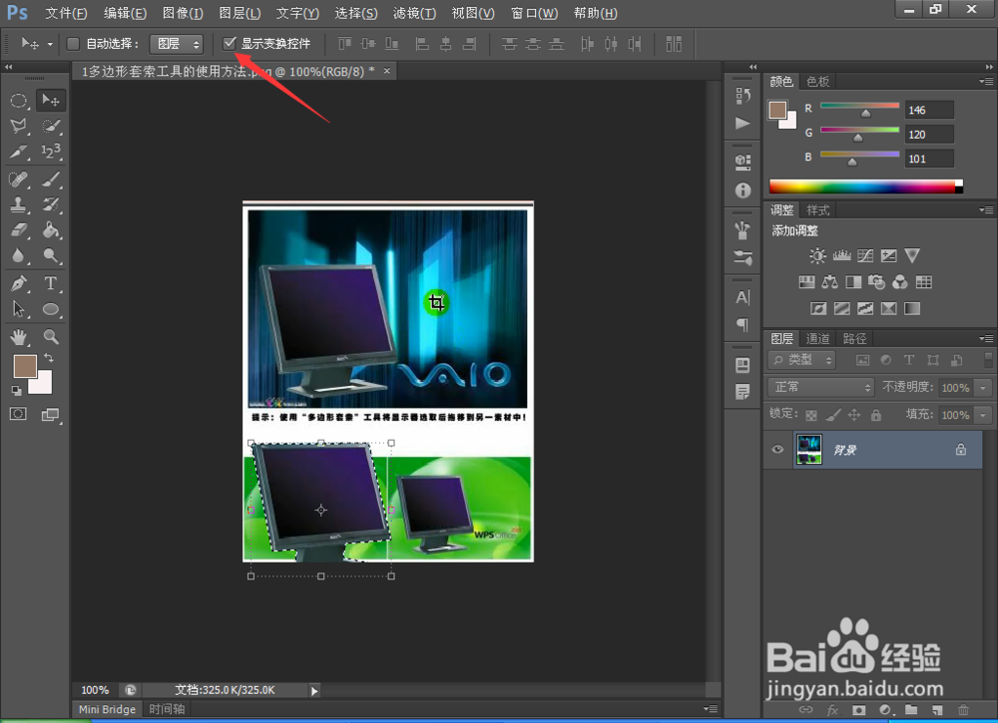Open the 文件(F) menu

click(66, 13)
